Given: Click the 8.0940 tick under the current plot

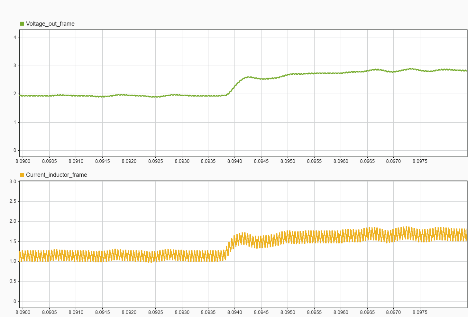Looking at the screenshot, I should 234,312.
